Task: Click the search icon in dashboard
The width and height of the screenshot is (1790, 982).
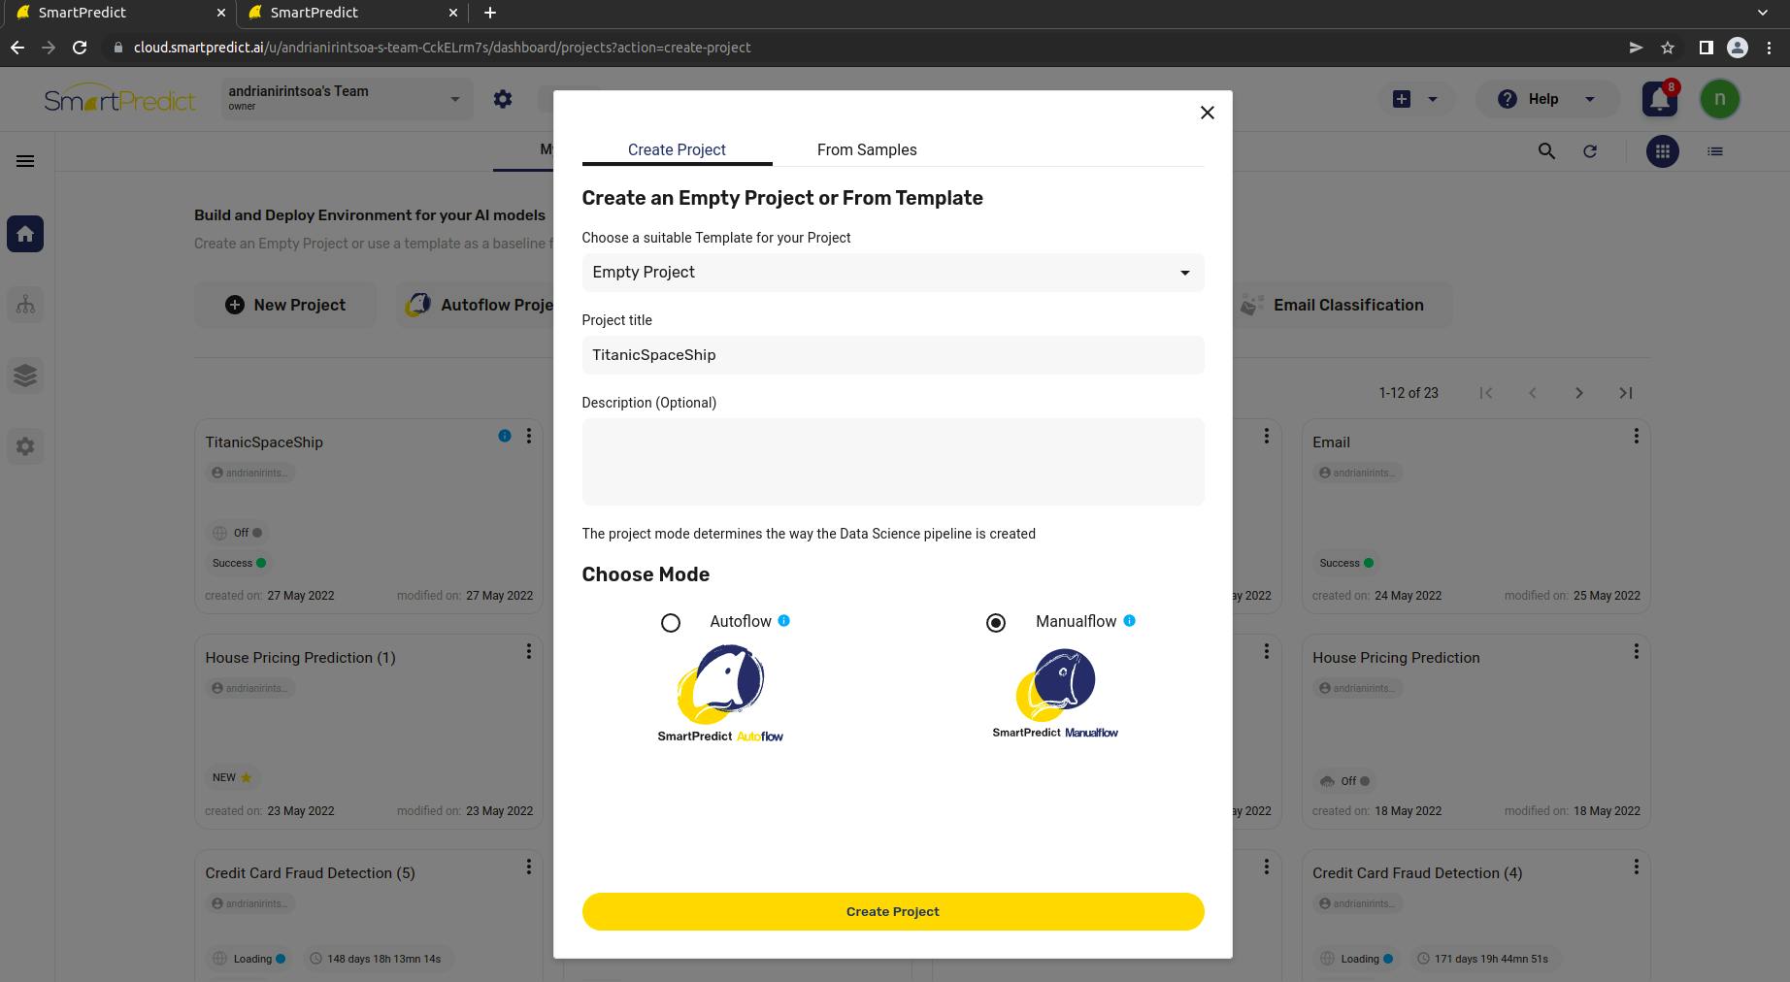Action: (1546, 151)
